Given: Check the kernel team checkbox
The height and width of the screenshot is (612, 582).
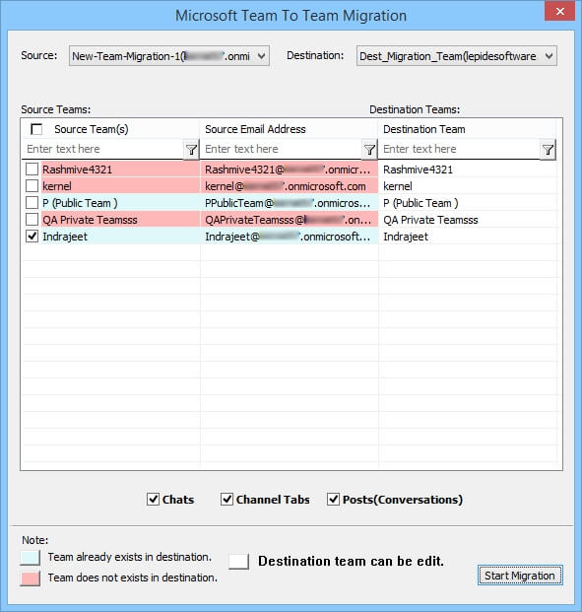Looking at the screenshot, I should point(32,186).
